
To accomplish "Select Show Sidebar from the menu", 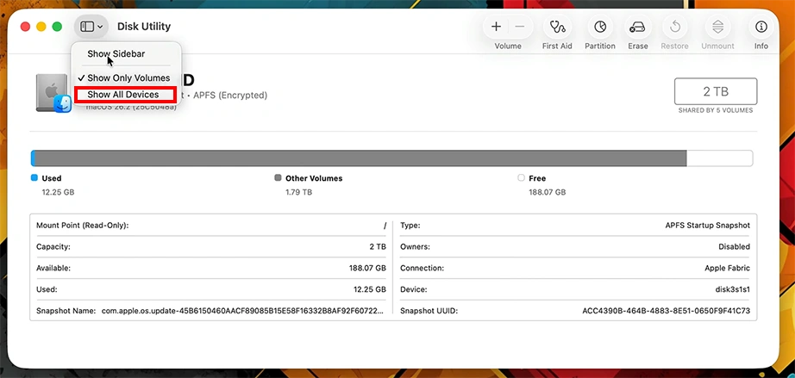I will [116, 53].
